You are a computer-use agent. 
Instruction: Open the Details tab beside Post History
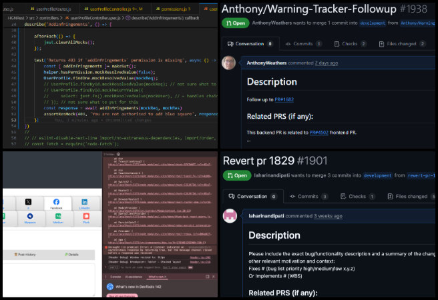pyautogui.click(x=71, y=254)
